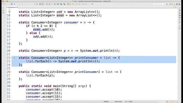Click the External Tools run icon

(64, 4)
